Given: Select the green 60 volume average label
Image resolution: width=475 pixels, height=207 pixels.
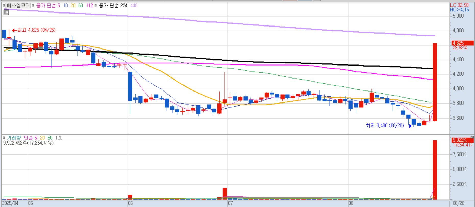Looking at the screenshot, I should click(x=50, y=138).
